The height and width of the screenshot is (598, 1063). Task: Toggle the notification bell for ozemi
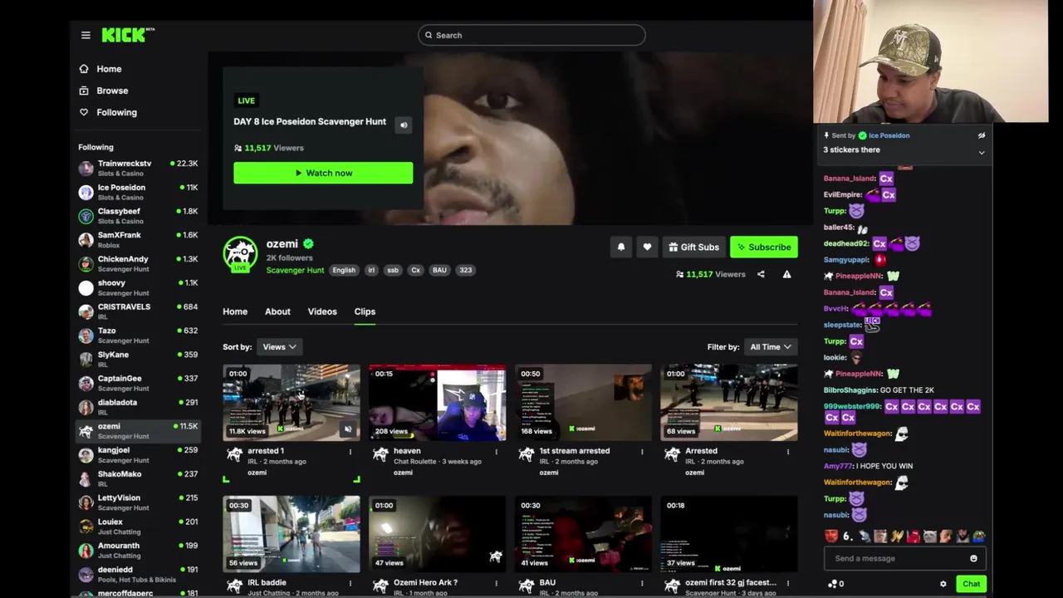[x=621, y=247]
